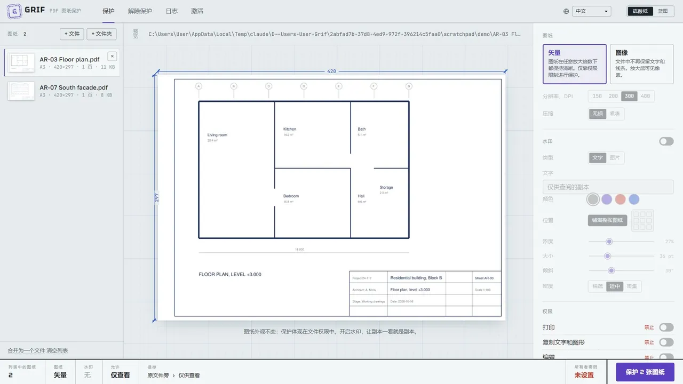Click the watermark text input field
683x384 pixels.
[x=608, y=187]
